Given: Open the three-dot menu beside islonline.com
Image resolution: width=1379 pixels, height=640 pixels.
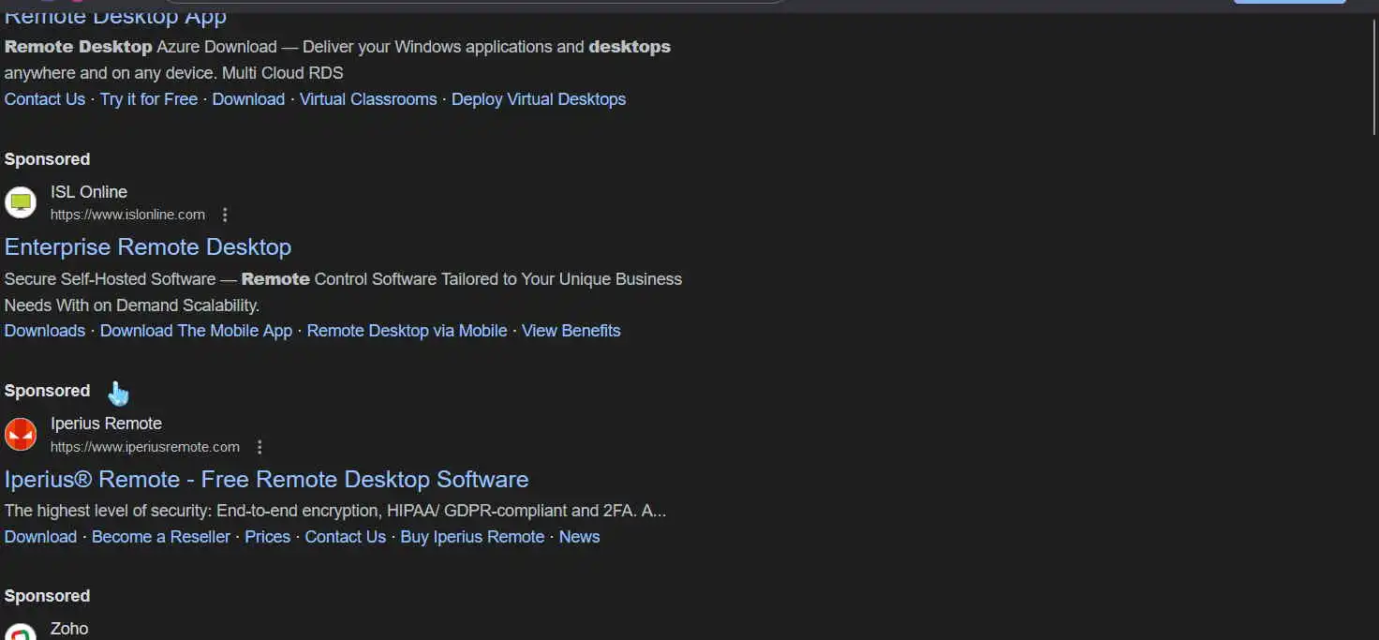Looking at the screenshot, I should 225,215.
